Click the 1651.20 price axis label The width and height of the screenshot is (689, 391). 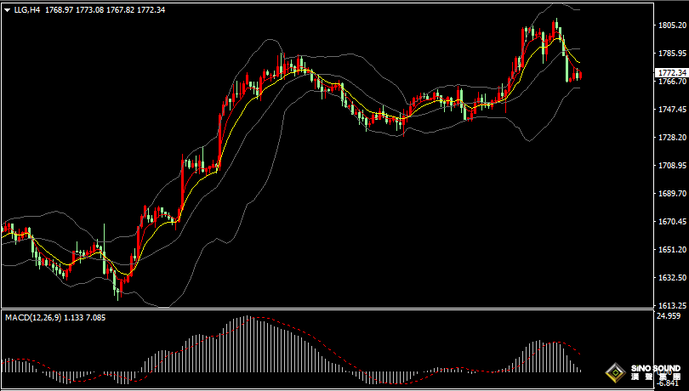click(x=672, y=250)
